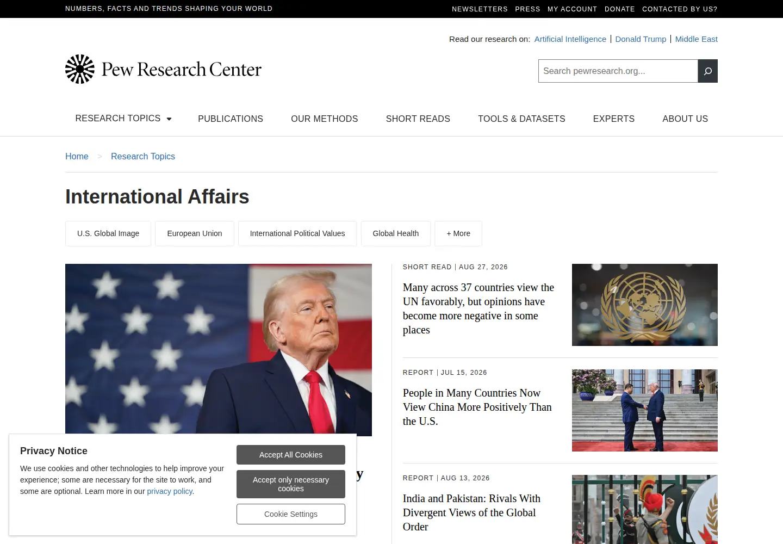Open the About Us menu item
The width and height of the screenshot is (783, 544).
[685, 119]
